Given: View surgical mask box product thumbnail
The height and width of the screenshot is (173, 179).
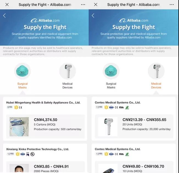Looking at the screenshot, I should [x=19, y=127].
